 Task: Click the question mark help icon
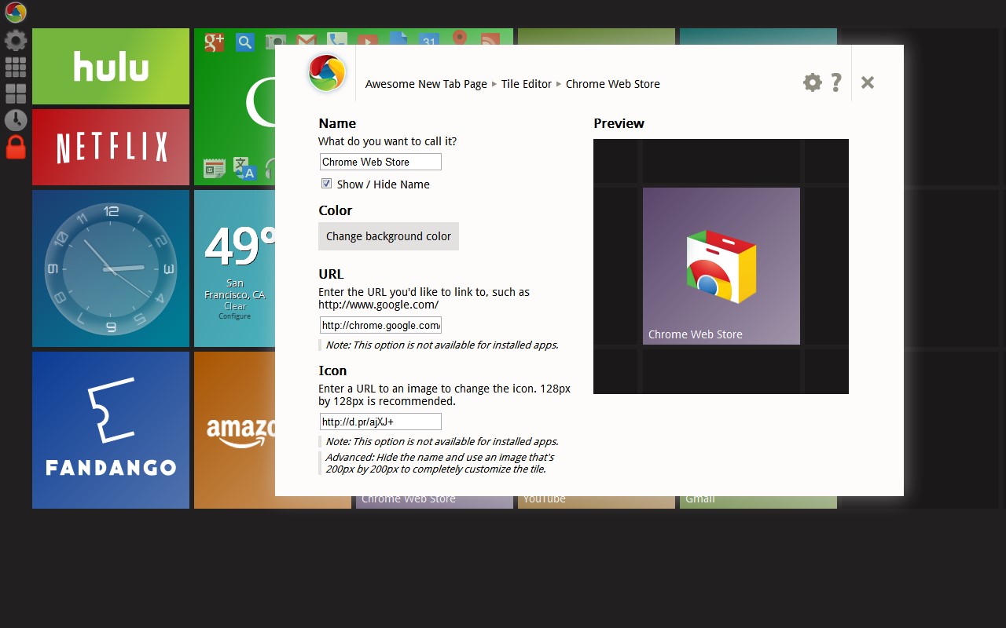(835, 82)
